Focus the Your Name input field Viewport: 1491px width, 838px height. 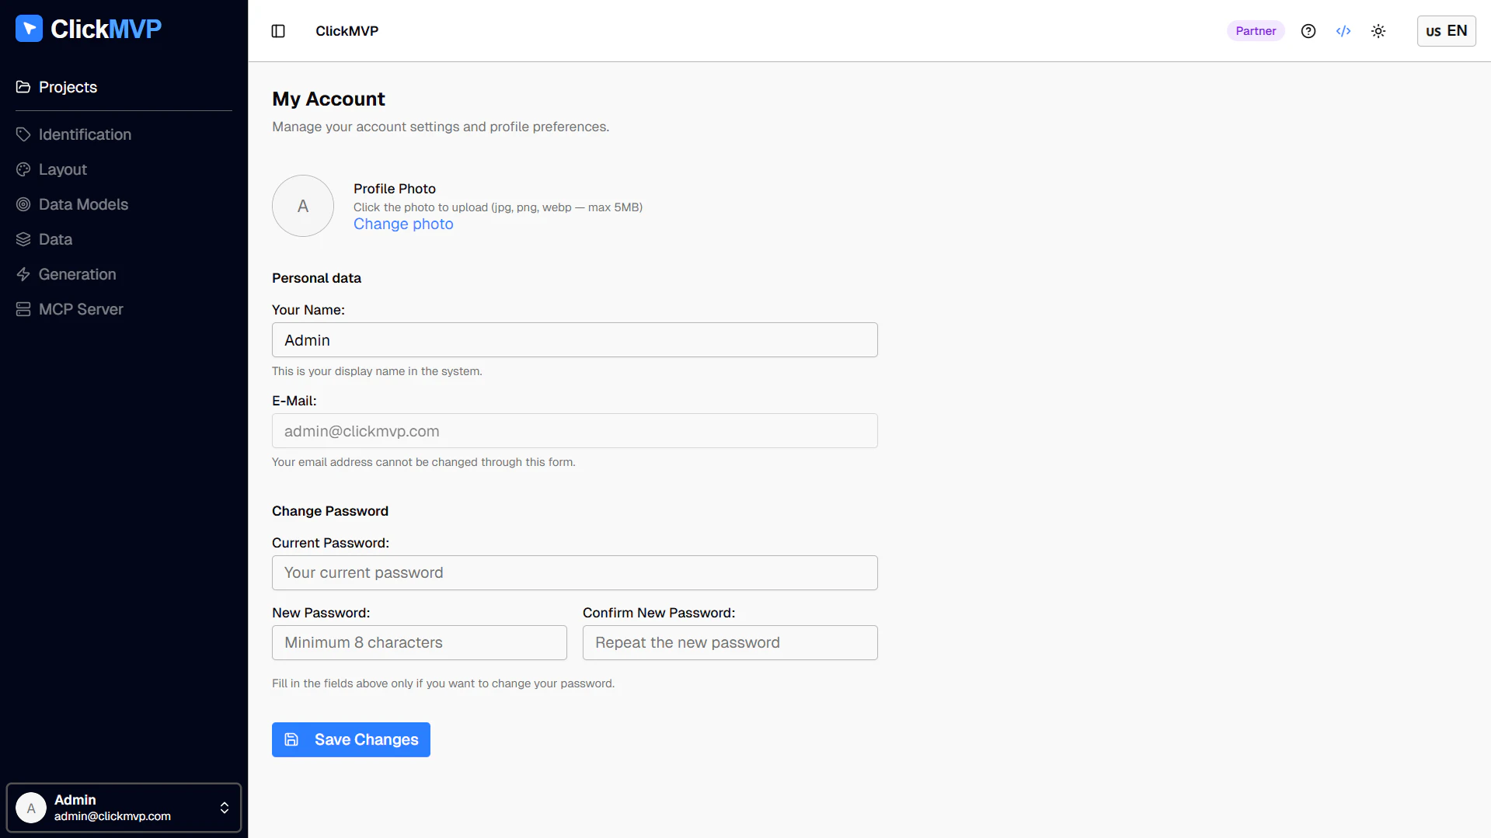pos(575,340)
